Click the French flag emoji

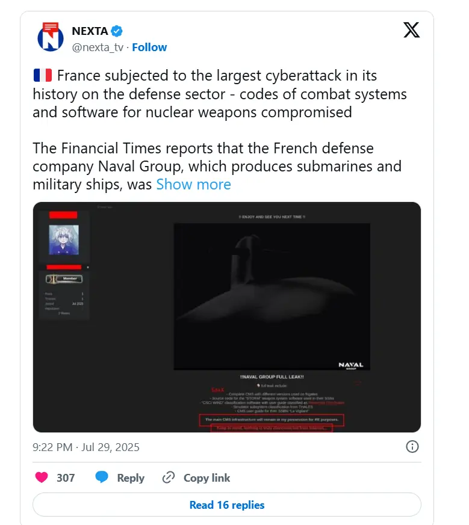click(43, 75)
